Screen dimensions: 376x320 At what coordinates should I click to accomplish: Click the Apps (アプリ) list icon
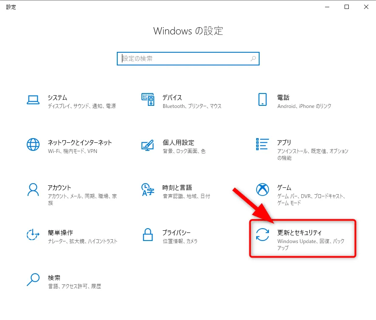point(263,144)
